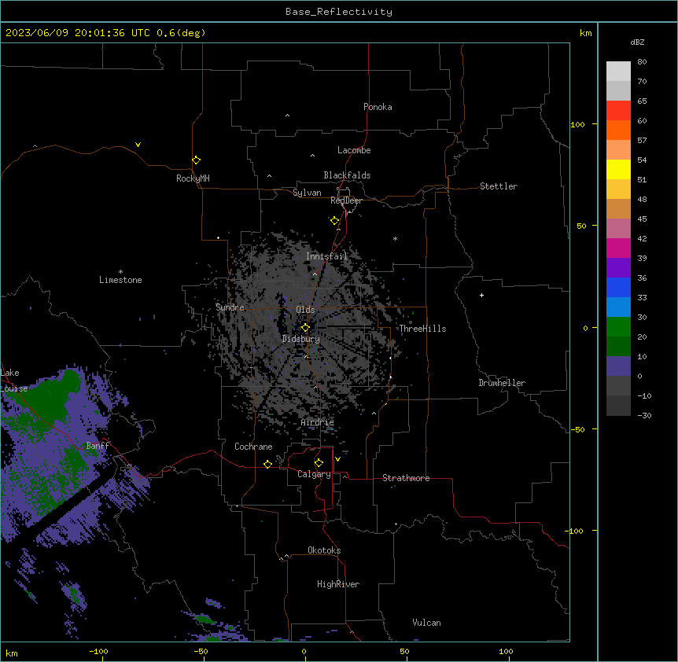Image resolution: width=678 pixels, height=662 pixels.
Task: Click the Innisfail label
Action: pyautogui.click(x=326, y=256)
